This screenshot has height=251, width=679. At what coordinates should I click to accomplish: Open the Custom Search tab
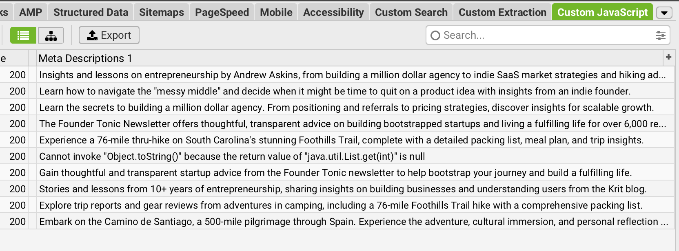pyautogui.click(x=411, y=12)
